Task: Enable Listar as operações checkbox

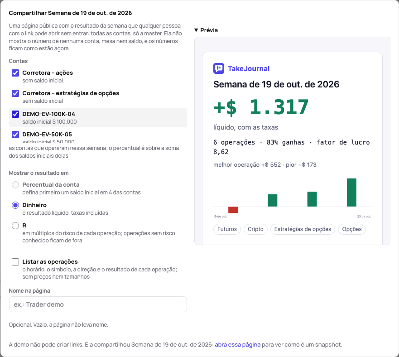Action: [15, 262]
